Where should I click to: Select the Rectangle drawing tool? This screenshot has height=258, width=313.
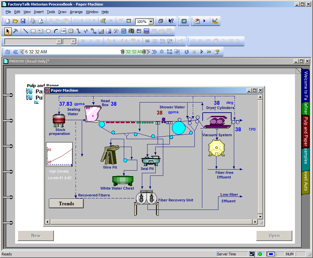33,31
